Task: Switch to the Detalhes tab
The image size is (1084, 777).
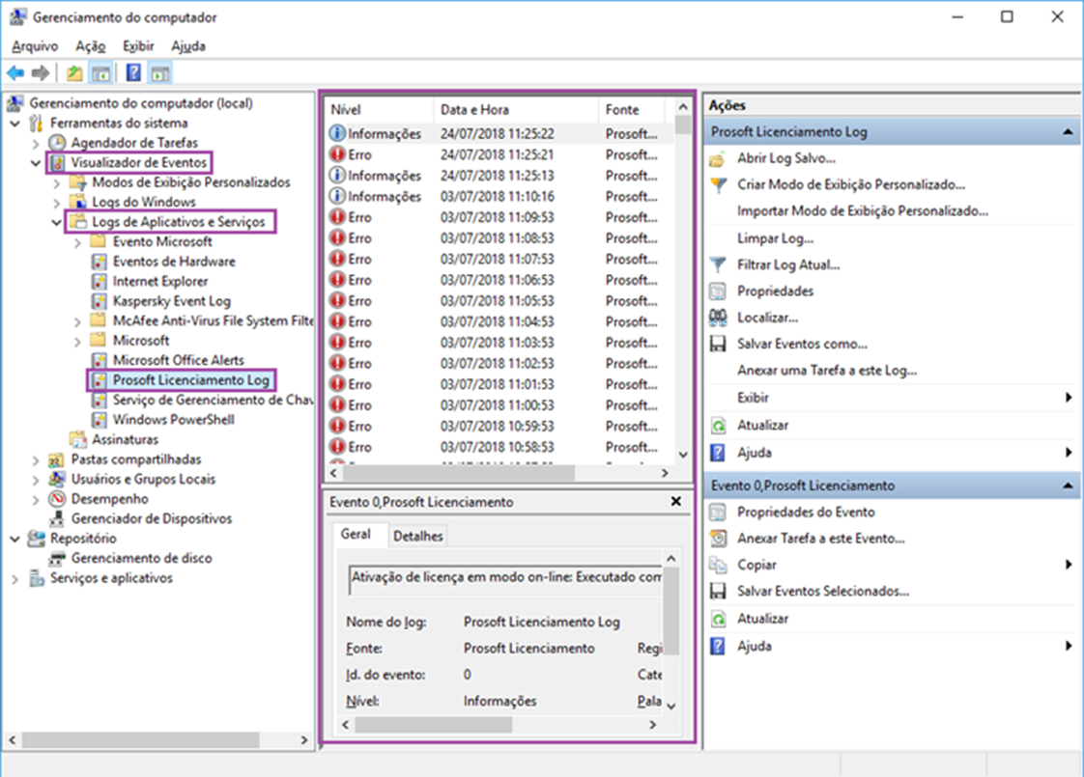Action: tap(417, 536)
